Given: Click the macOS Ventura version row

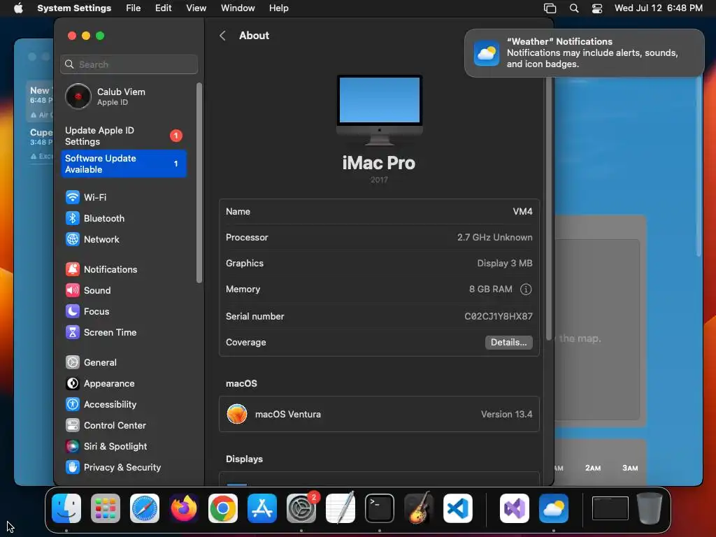Looking at the screenshot, I should (379, 414).
